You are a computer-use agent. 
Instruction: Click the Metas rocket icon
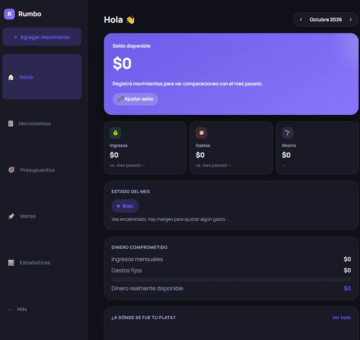tap(11, 216)
